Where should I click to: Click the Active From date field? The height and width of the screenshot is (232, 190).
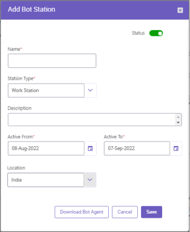click(46, 148)
